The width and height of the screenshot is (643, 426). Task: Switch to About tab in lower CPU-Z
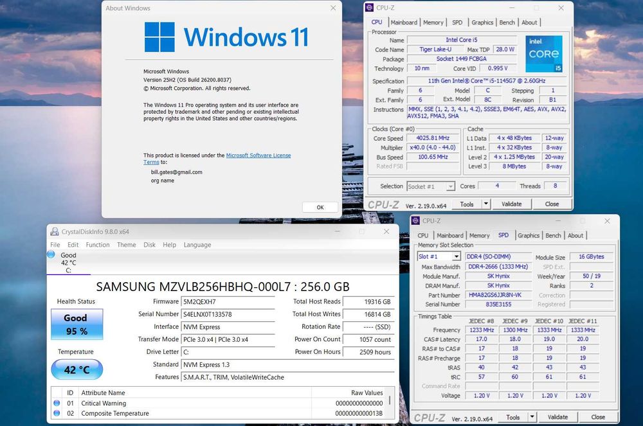[x=575, y=236]
